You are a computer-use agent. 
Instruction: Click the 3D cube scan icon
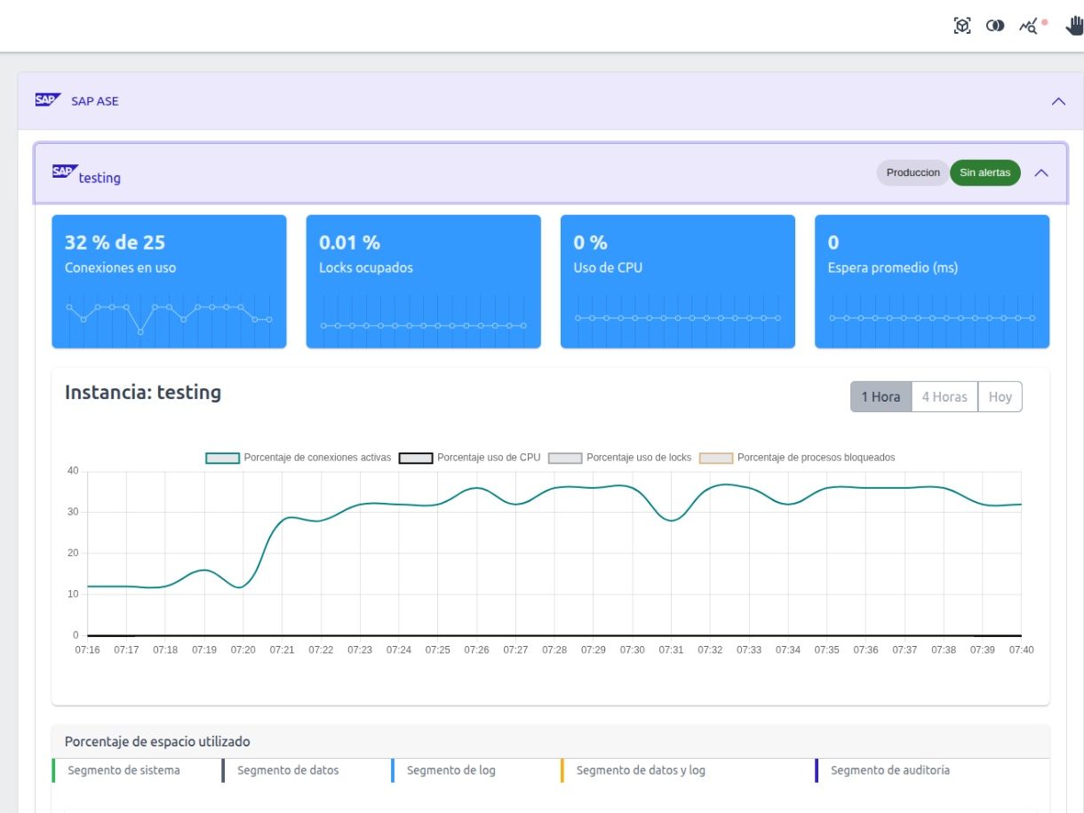tap(961, 26)
